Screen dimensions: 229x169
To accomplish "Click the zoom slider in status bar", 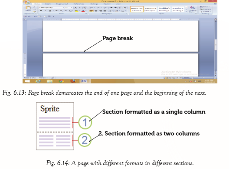I will pyautogui.click(x=203, y=78).
